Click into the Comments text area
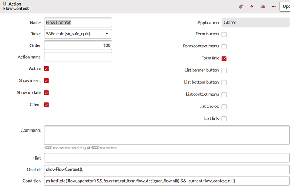 click(166, 135)
